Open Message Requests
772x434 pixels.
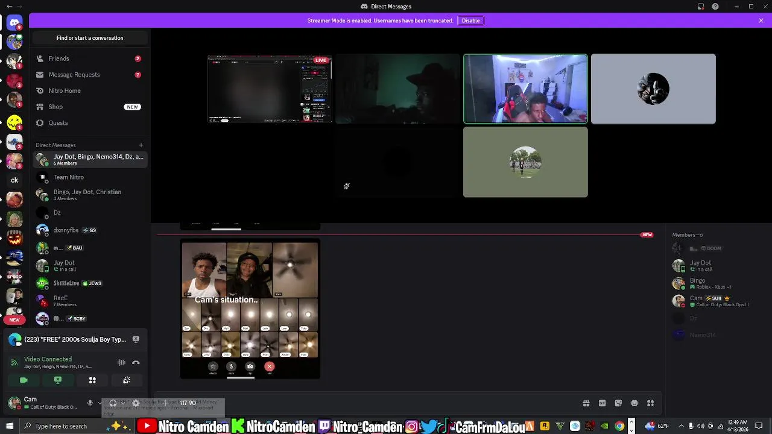pos(89,75)
